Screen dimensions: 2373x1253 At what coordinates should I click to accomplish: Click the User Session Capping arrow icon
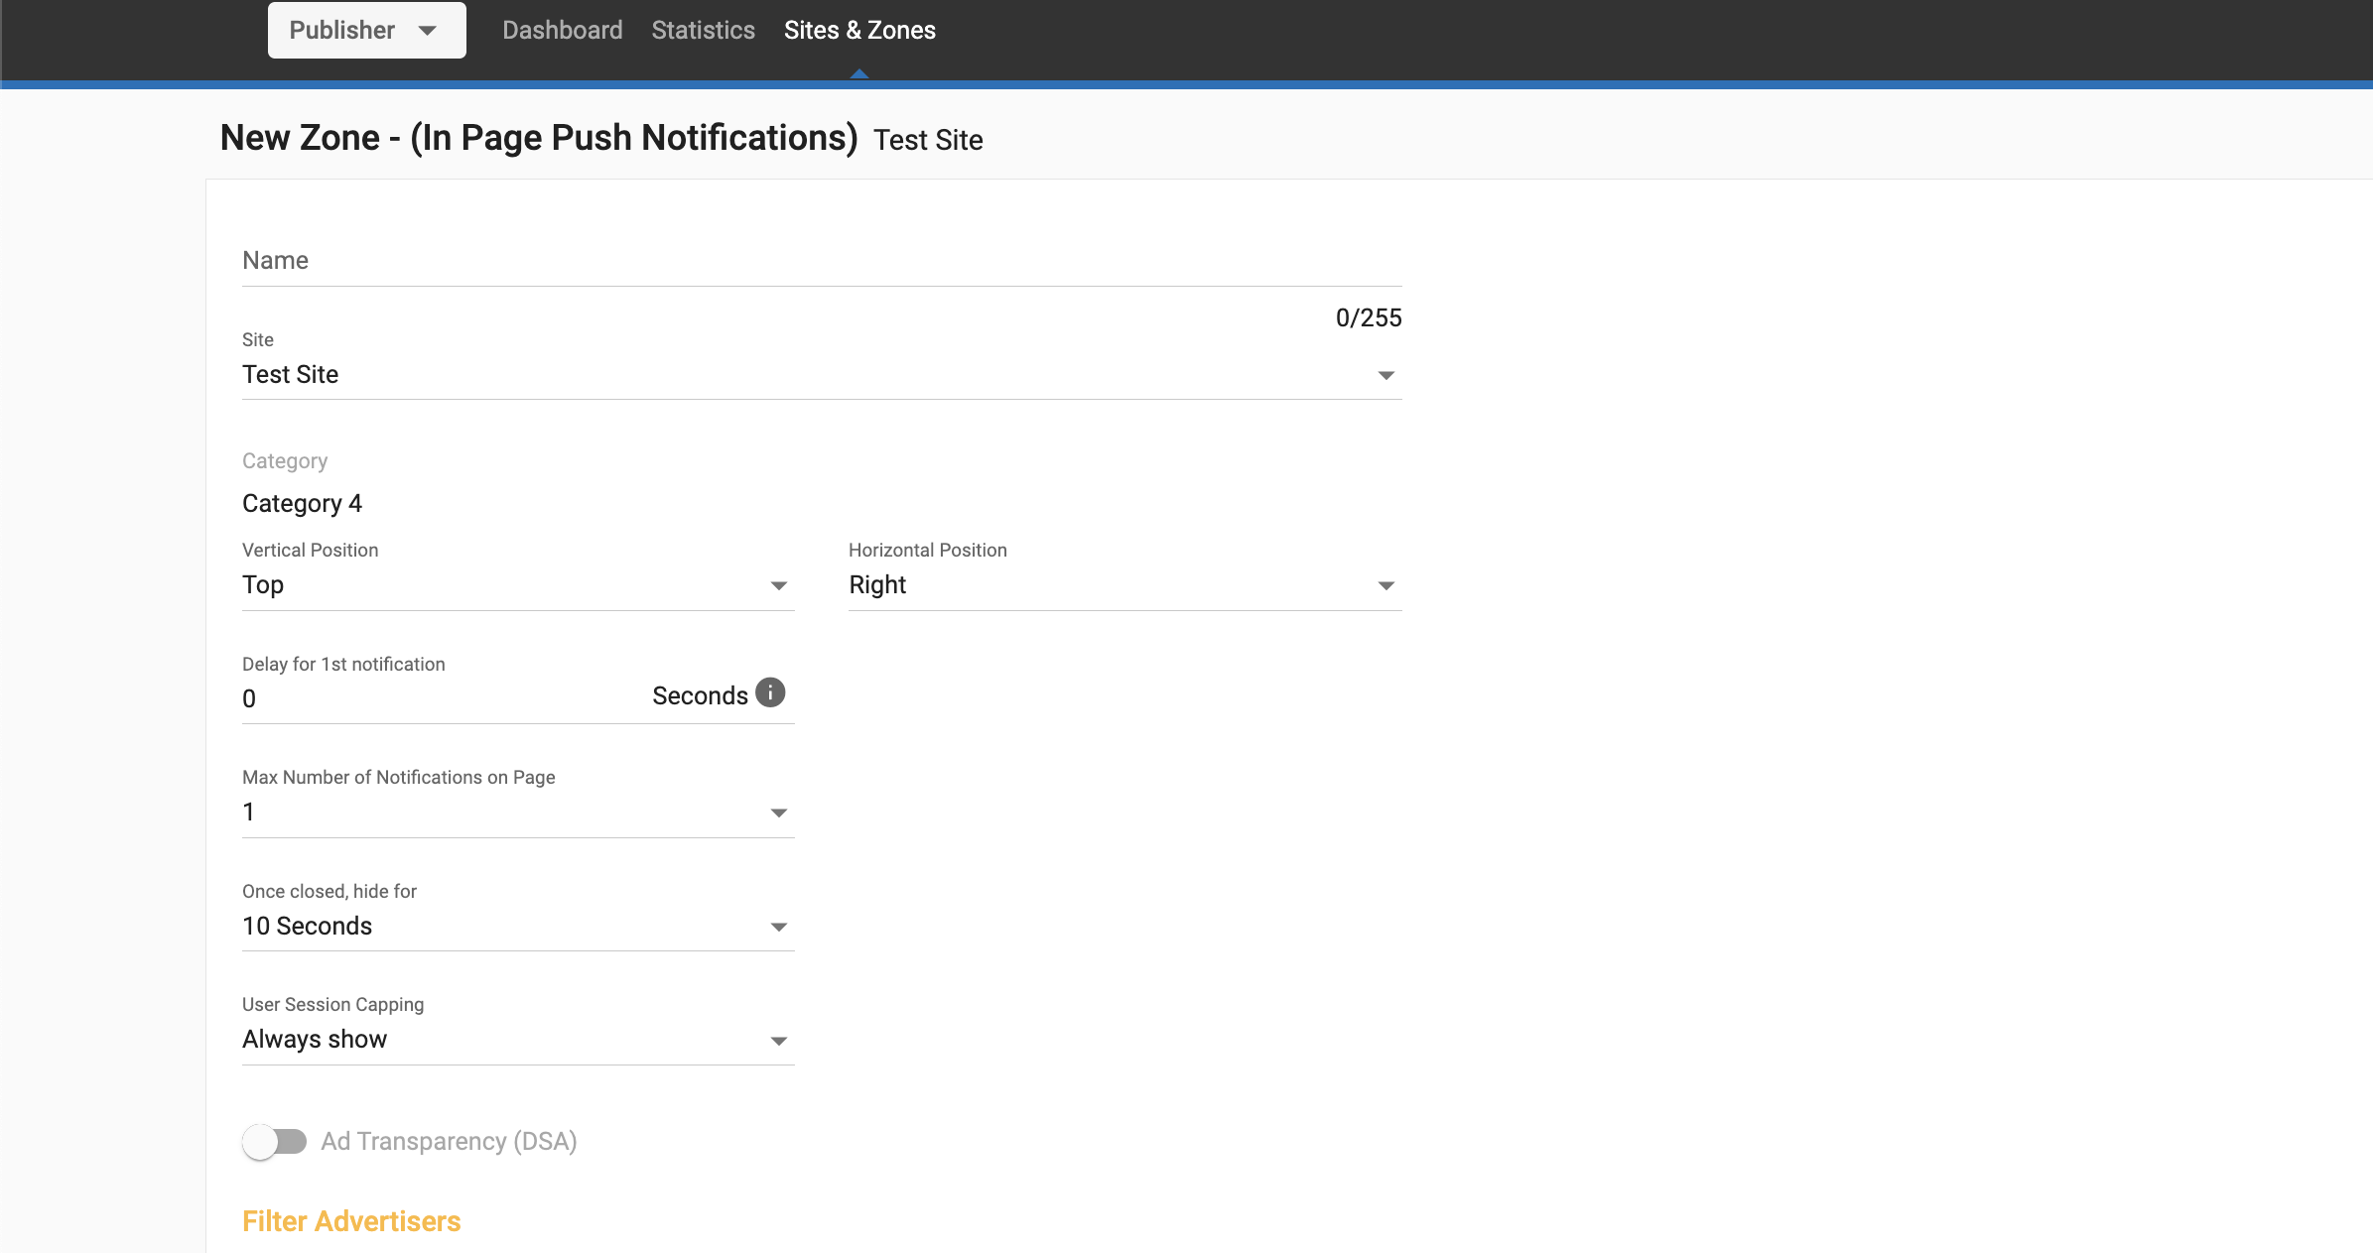point(779,1041)
